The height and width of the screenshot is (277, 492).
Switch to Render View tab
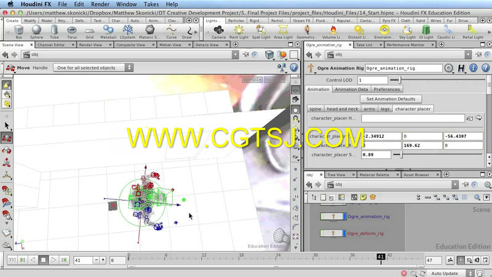(90, 45)
